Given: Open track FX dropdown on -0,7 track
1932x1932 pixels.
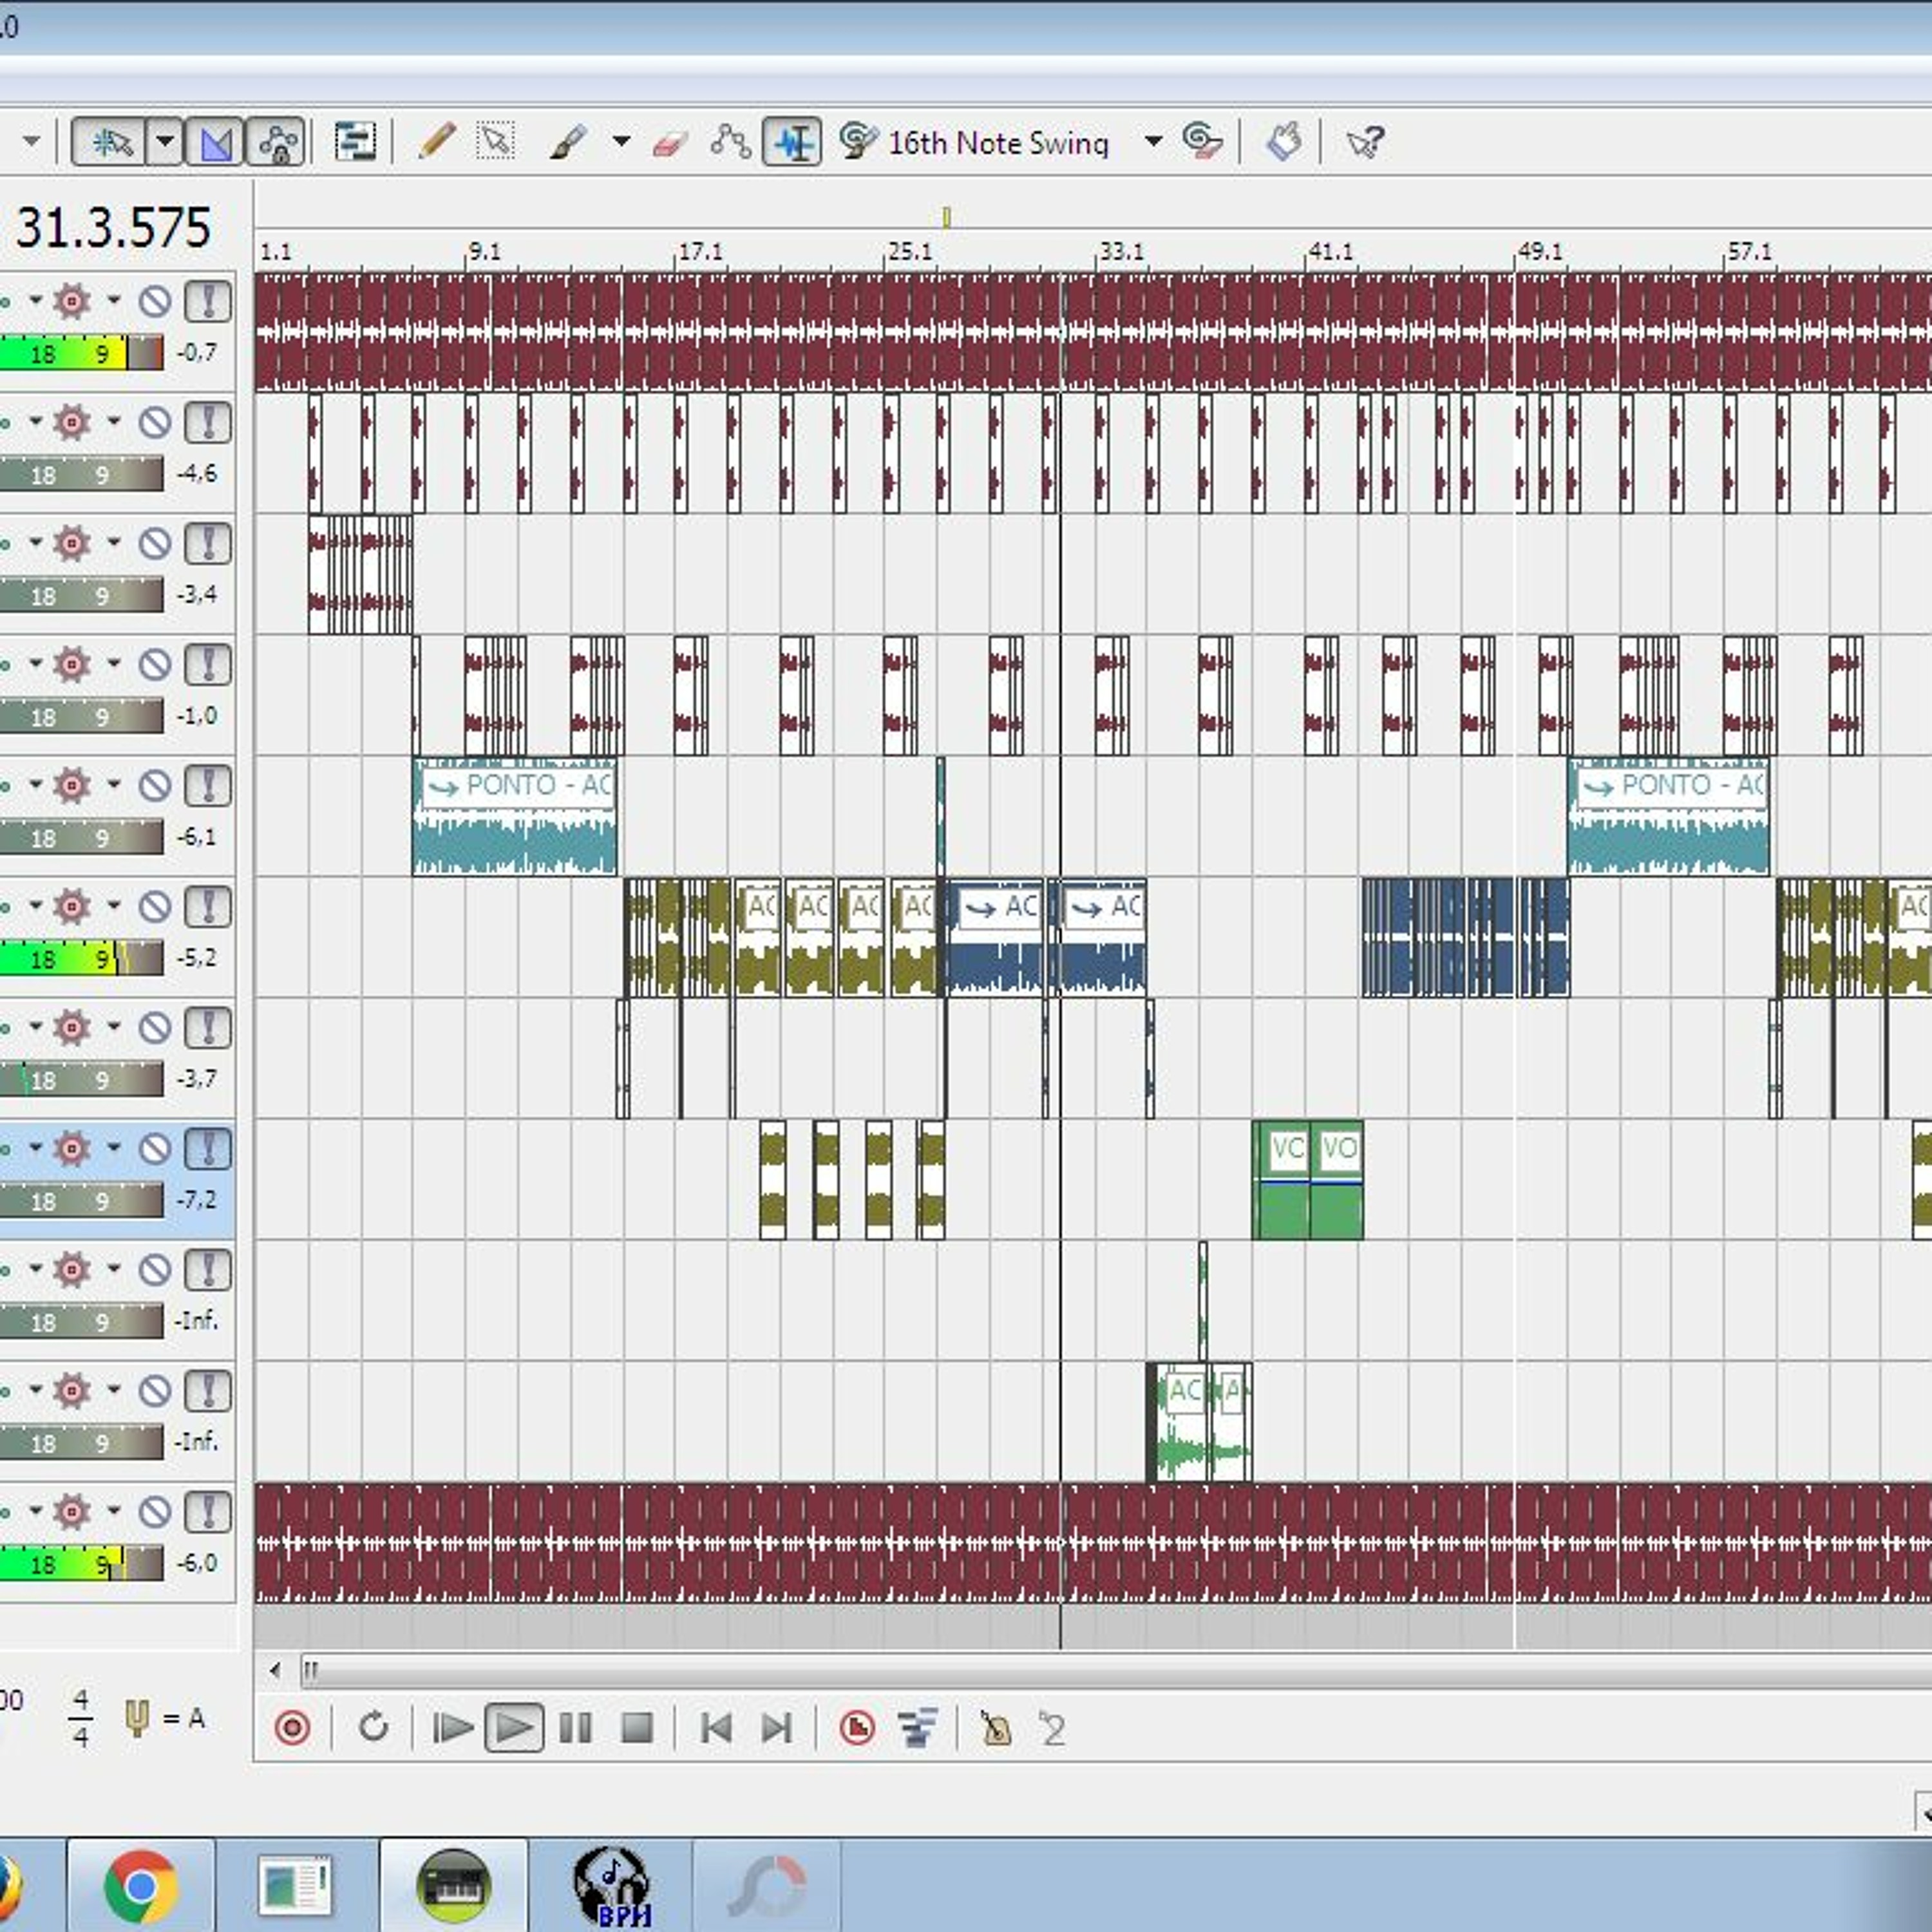Looking at the screenshot, I should tap(113, 300).
